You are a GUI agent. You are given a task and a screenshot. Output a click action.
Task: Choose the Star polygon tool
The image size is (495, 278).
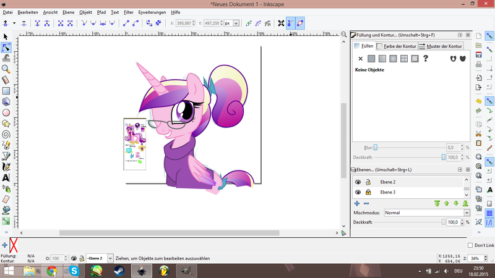6,124
